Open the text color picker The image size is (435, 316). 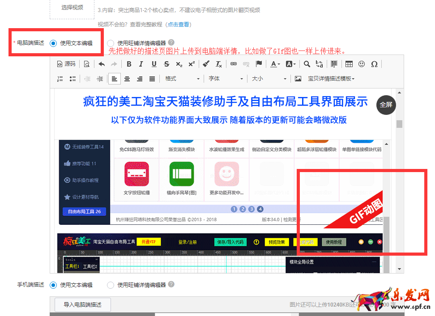(x=275, y=64)
